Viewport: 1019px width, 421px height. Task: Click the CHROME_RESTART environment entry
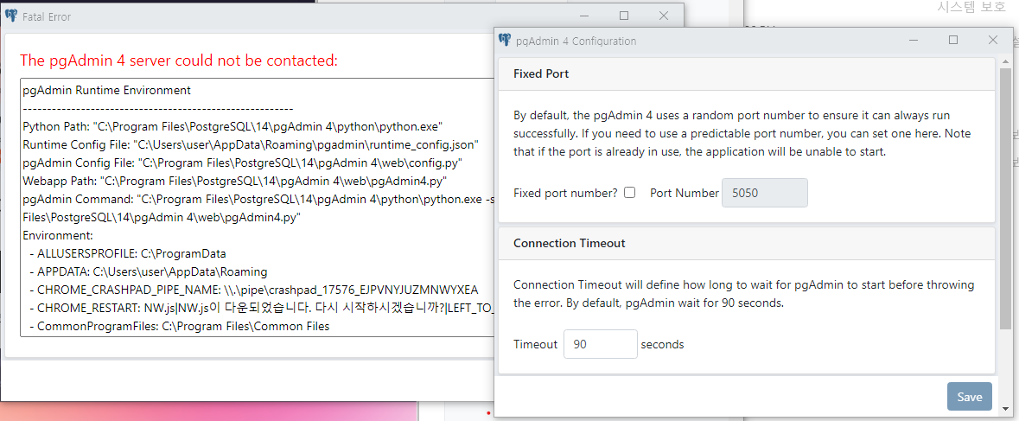(x=261, y=308)
